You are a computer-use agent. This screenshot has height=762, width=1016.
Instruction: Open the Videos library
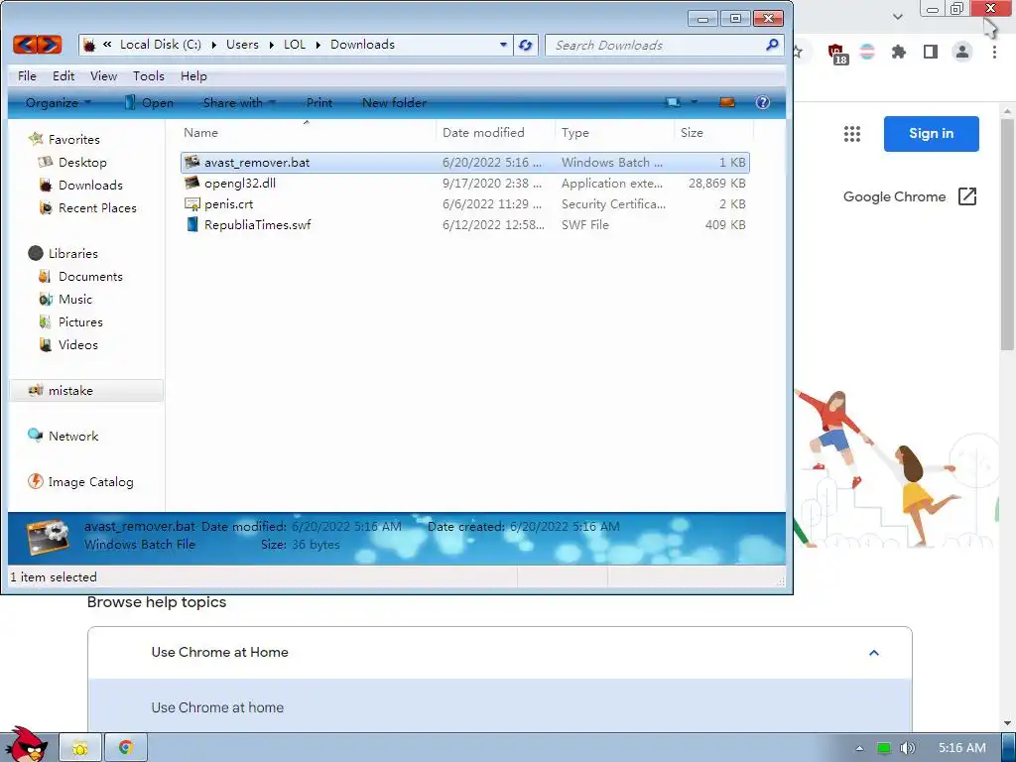pos(68,344)
